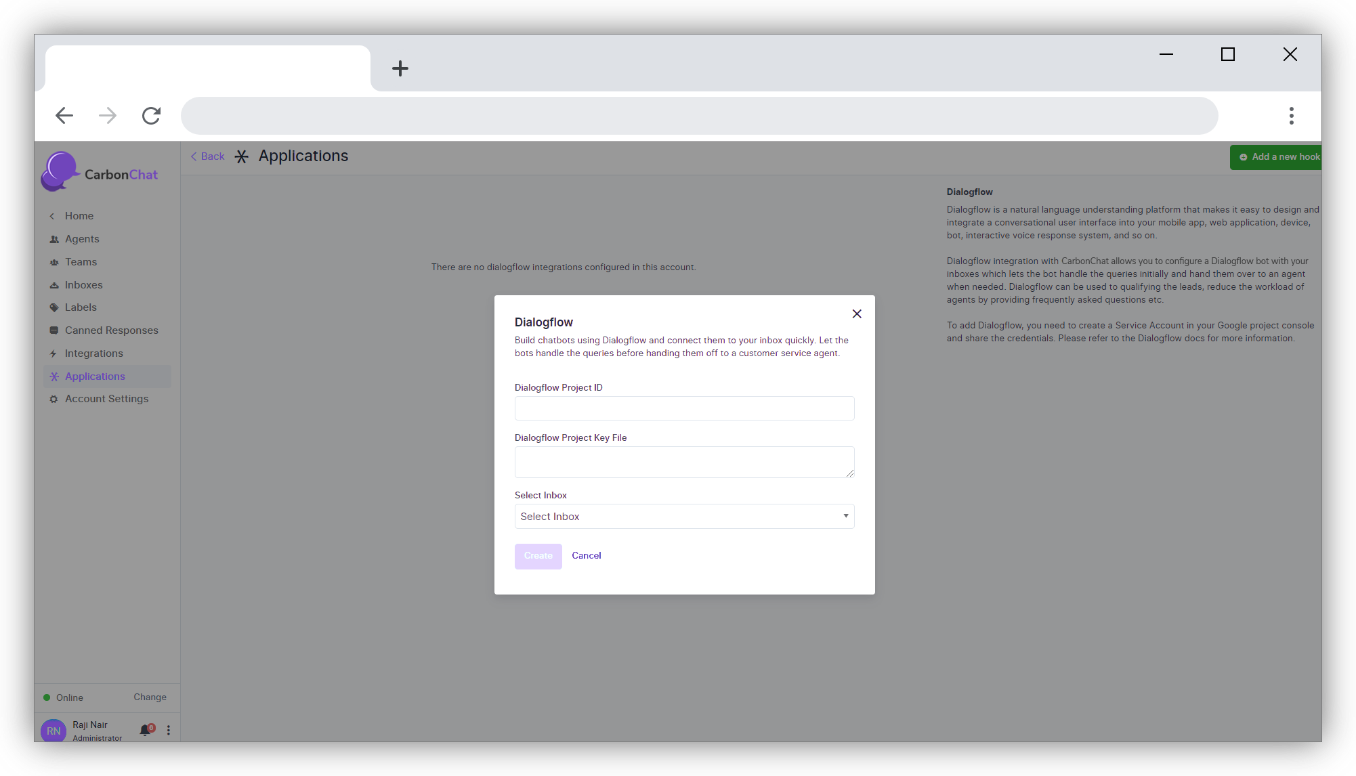Click the CarbonChat logo

[100, 173]
